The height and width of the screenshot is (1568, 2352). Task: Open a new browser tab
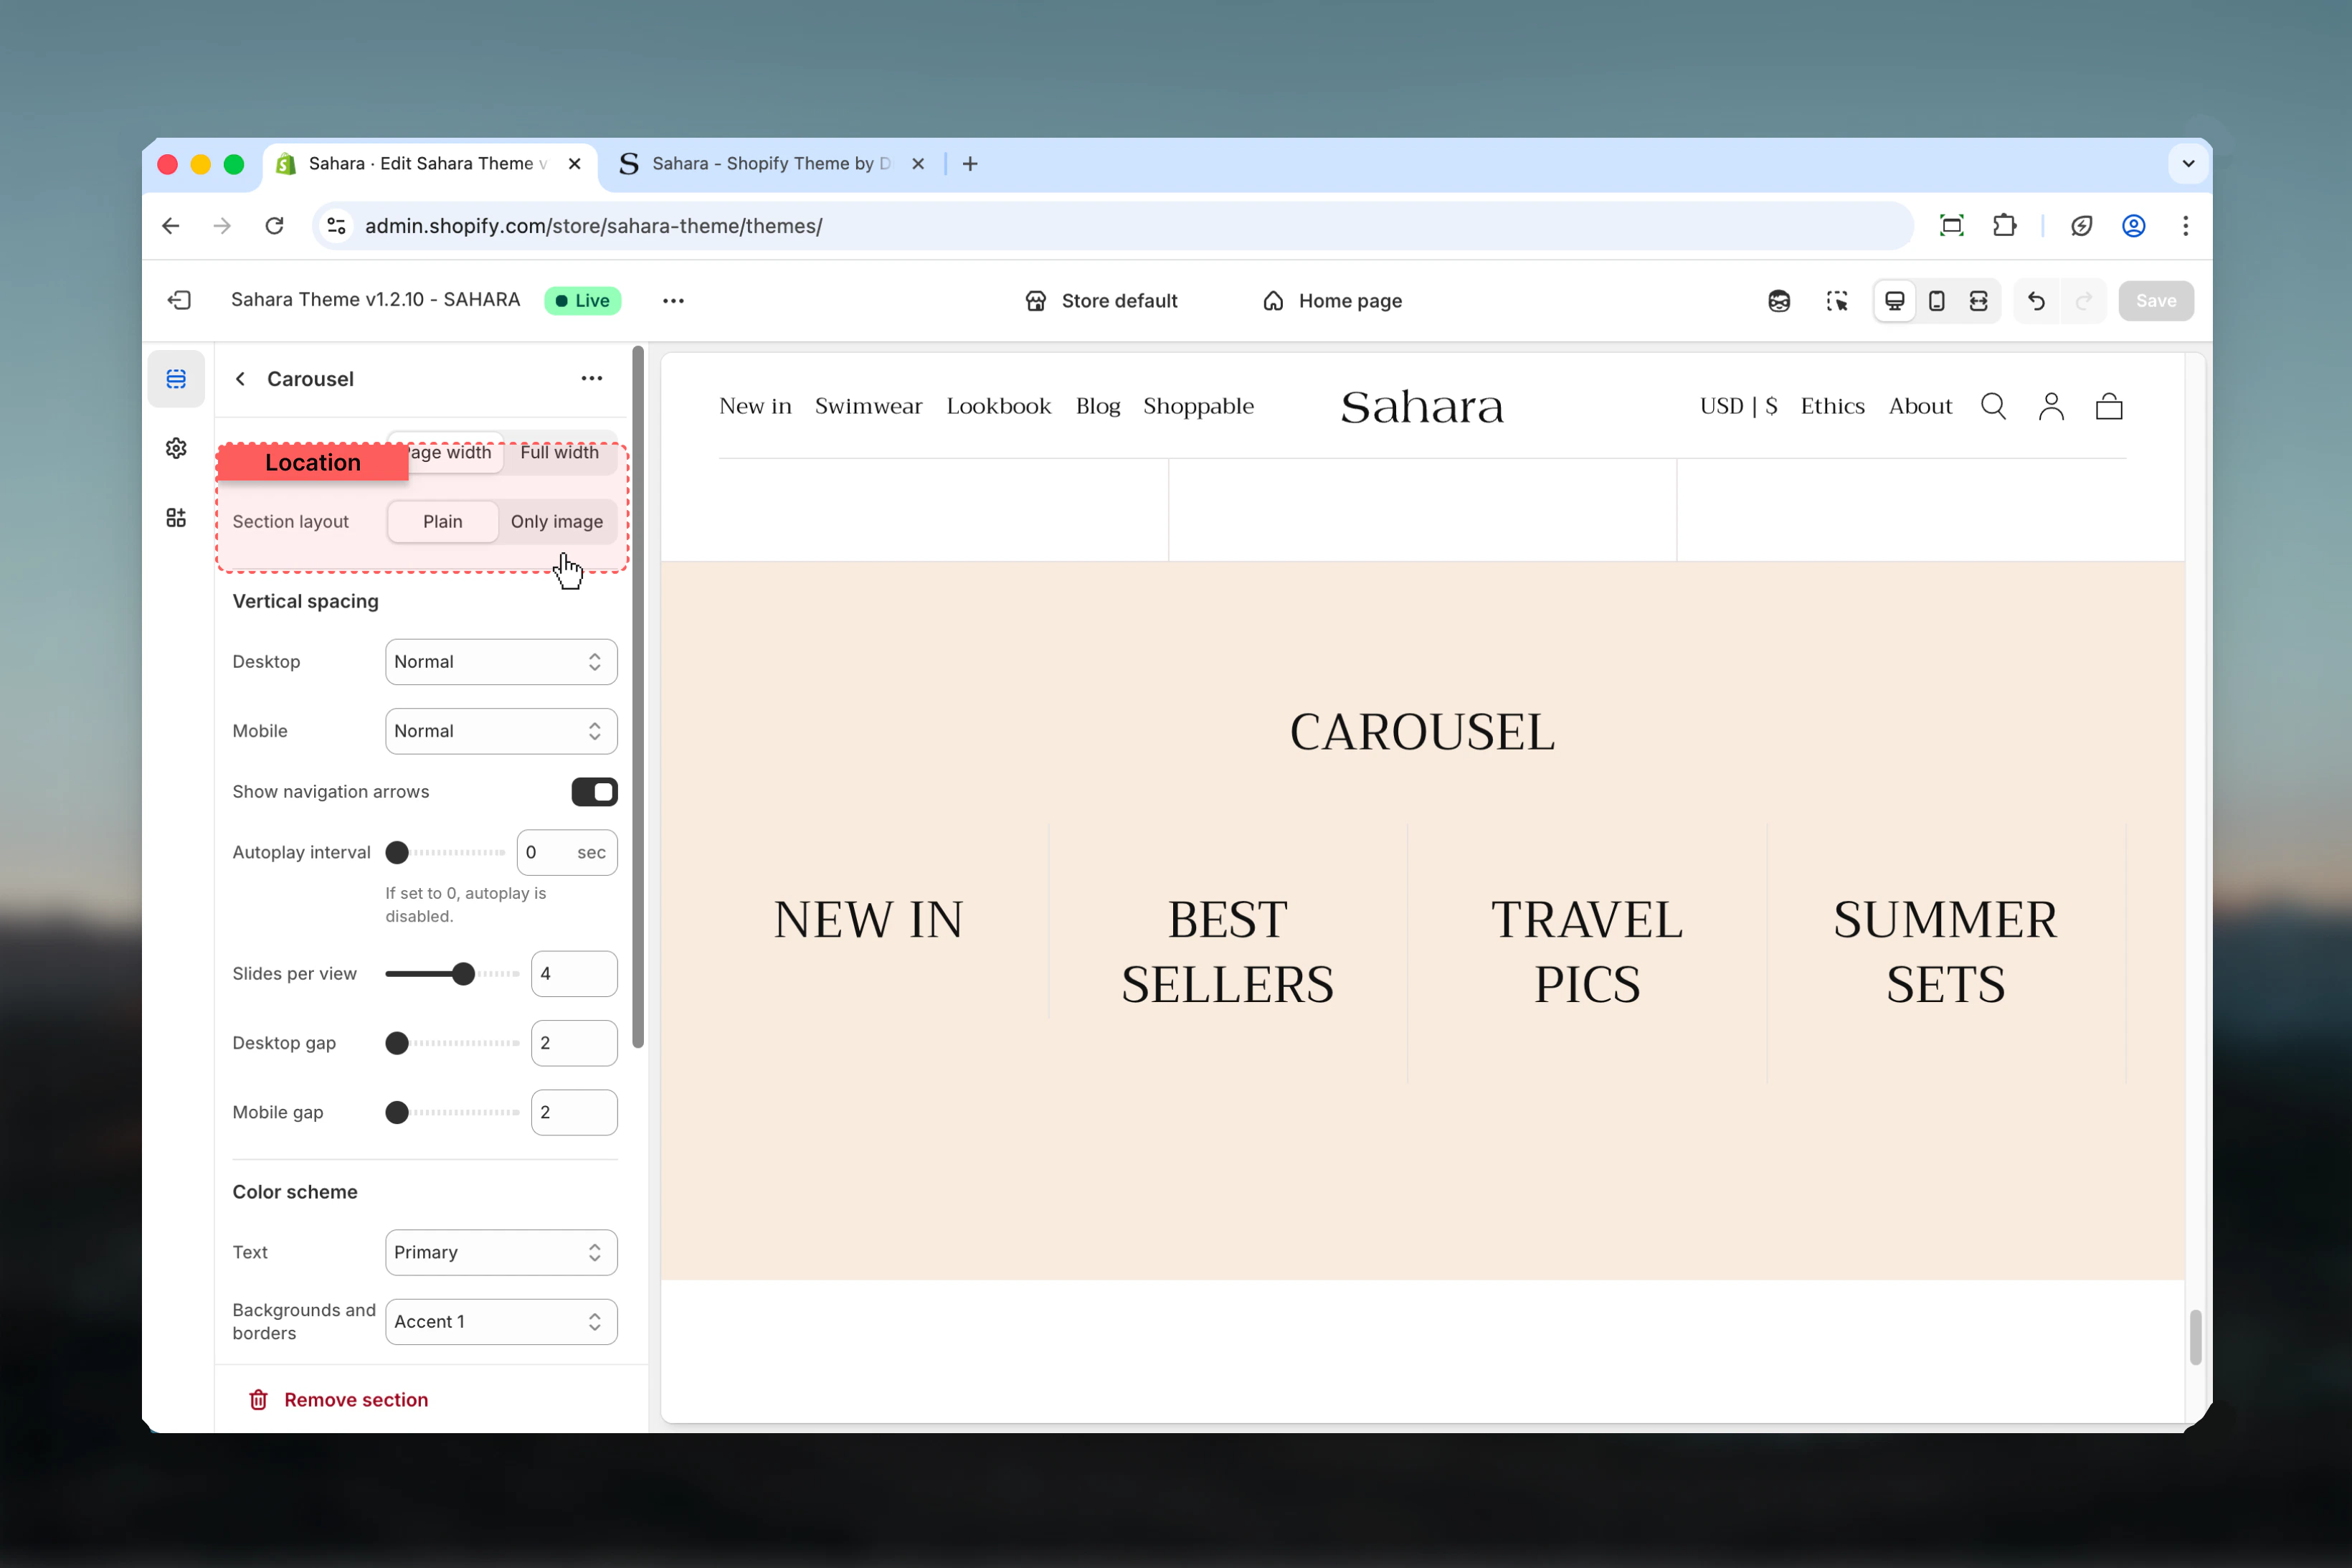point(969,164)
